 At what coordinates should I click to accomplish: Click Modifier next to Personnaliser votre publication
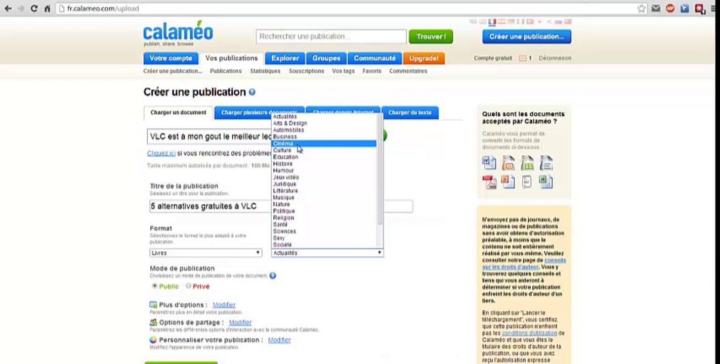(279, 340)
